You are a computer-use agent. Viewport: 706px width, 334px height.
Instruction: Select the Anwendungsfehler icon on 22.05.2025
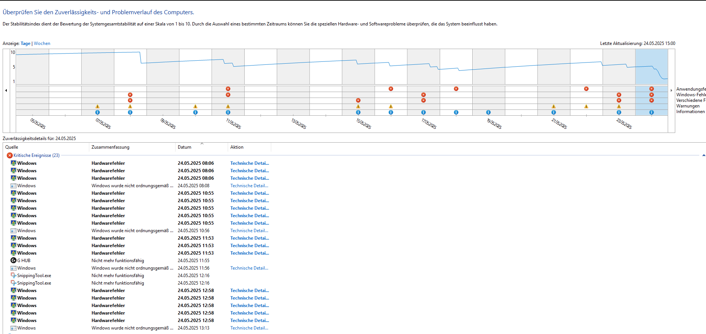pos(586,89)
